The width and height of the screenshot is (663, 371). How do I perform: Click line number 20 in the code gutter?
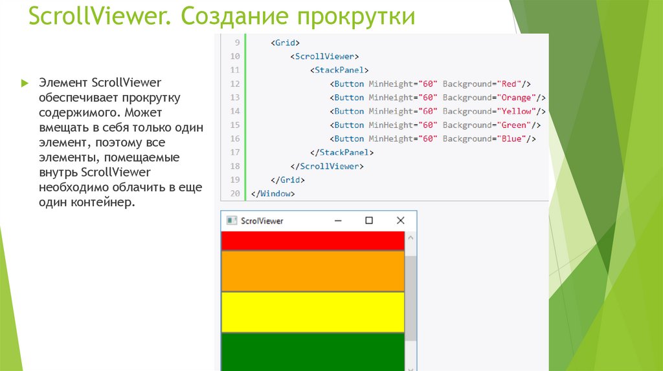(234, 194)
